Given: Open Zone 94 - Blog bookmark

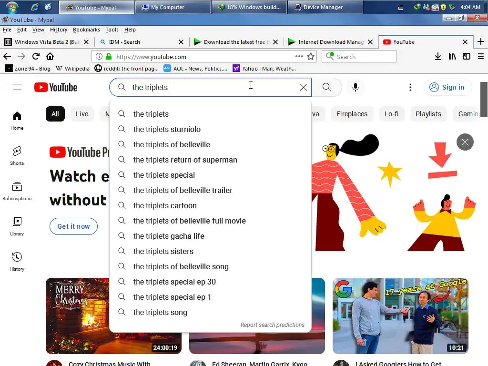Looking at the screenshot, I should (28, 69).
